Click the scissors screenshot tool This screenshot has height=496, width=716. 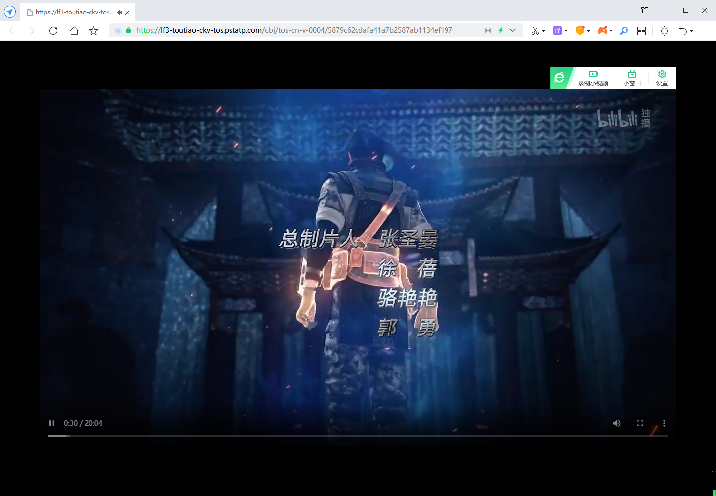tap(535, 31)
